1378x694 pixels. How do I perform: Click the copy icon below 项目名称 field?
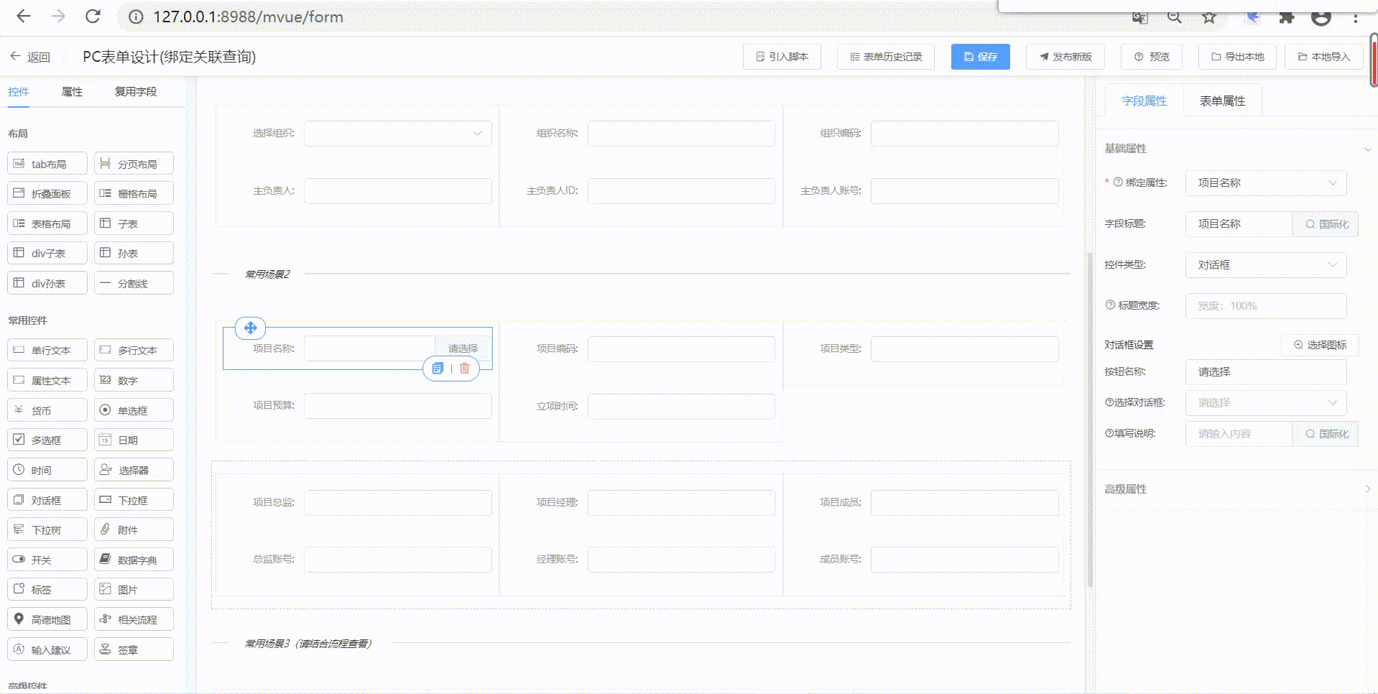point(438,369)
